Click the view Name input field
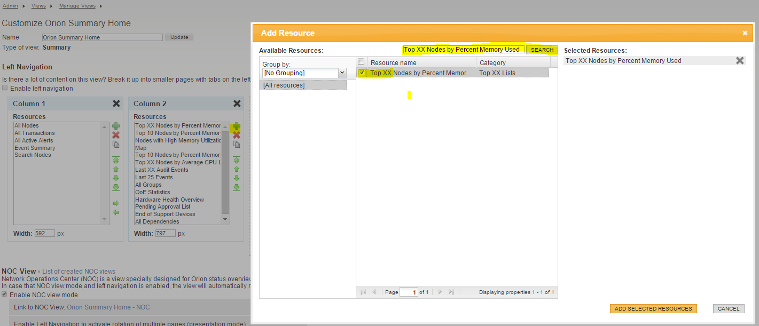759x326 pixels. click(x=103, y=37)
